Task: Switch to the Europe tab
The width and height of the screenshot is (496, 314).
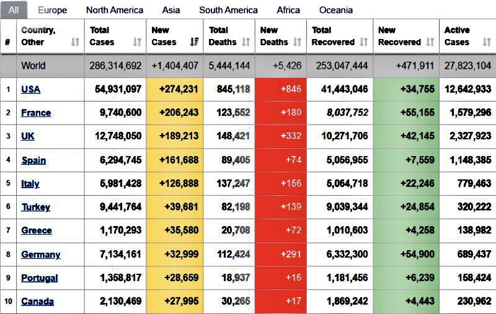Action: pyautogui.click(x=52, y=10)
